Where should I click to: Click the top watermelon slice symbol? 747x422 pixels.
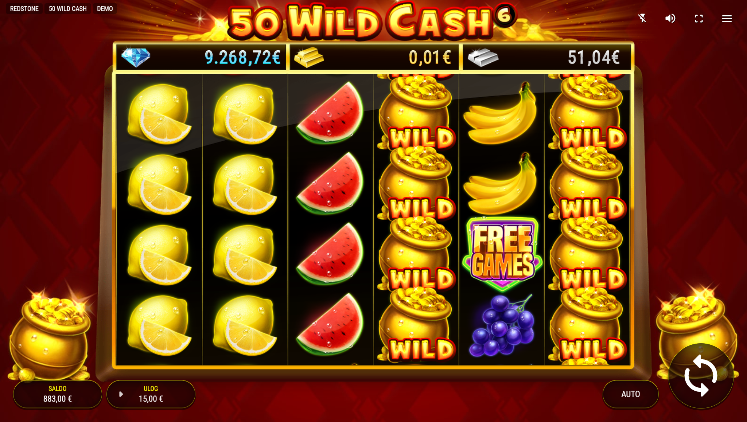(330, 112)
